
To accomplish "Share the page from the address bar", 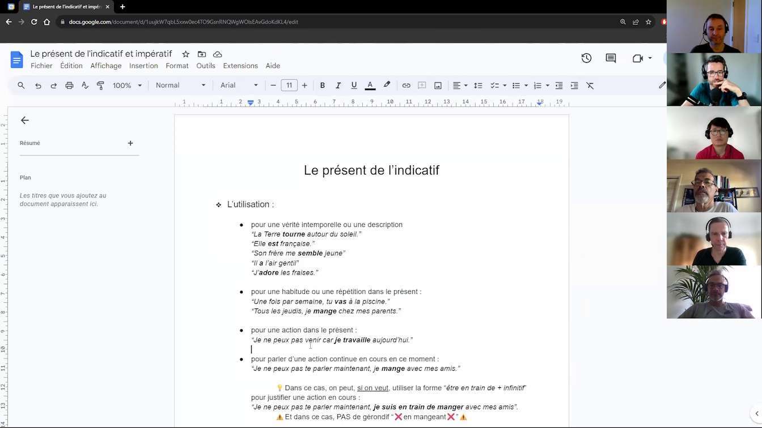I will 636,22.
